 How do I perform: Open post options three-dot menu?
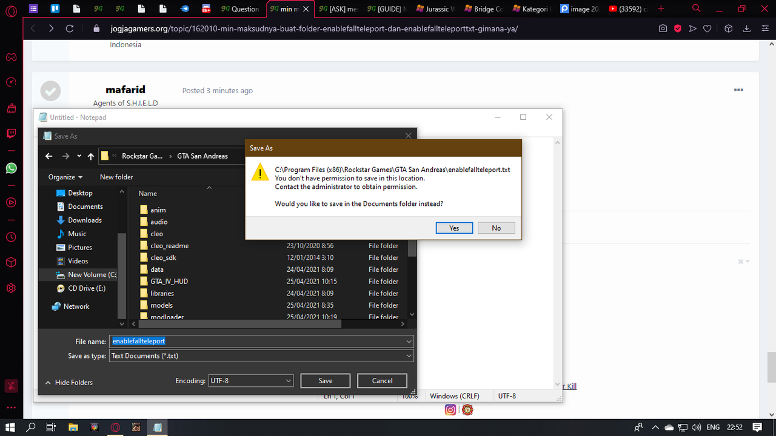tap(738, 90)
